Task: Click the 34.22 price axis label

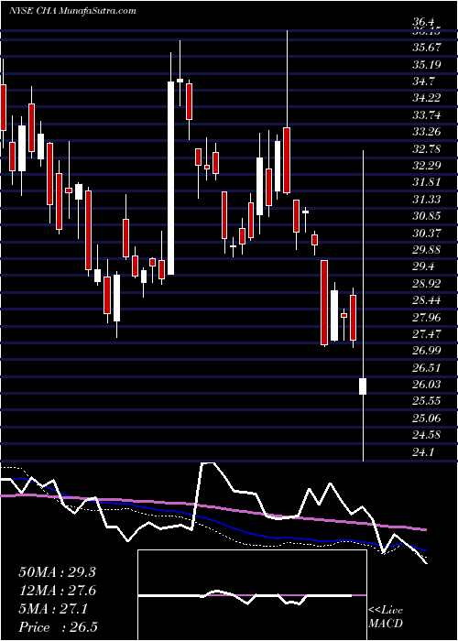Action: pyautogui.click(x=427, y=98)
